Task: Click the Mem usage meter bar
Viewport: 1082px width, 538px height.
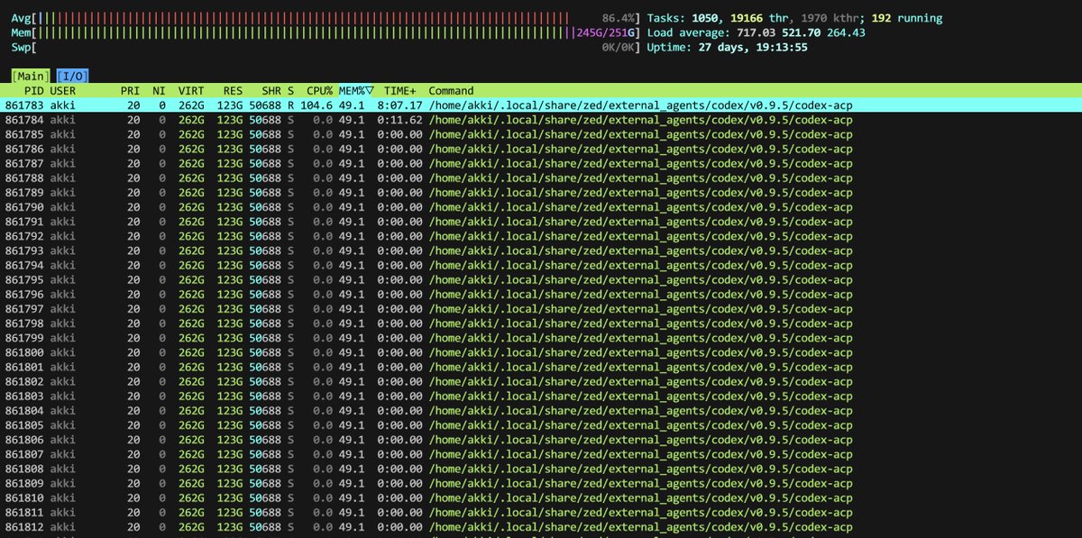Action: 325,32
